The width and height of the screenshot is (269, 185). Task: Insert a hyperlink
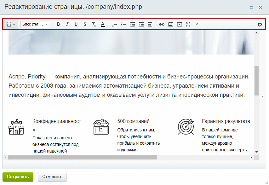coord(162,24)
